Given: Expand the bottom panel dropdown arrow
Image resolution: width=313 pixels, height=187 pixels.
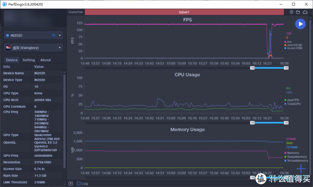Looking at the screenshot, I should 71,183.
